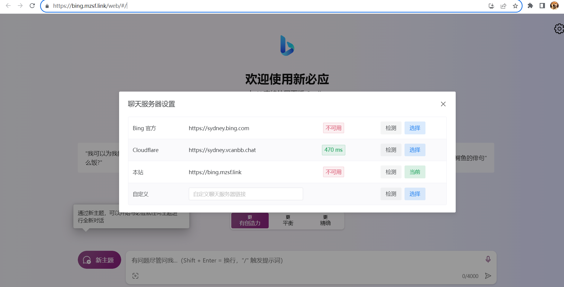The height and width of the screenshot is (287, 564).
Task: Click the 0/4000 character counter
Action: pos(470,276)
